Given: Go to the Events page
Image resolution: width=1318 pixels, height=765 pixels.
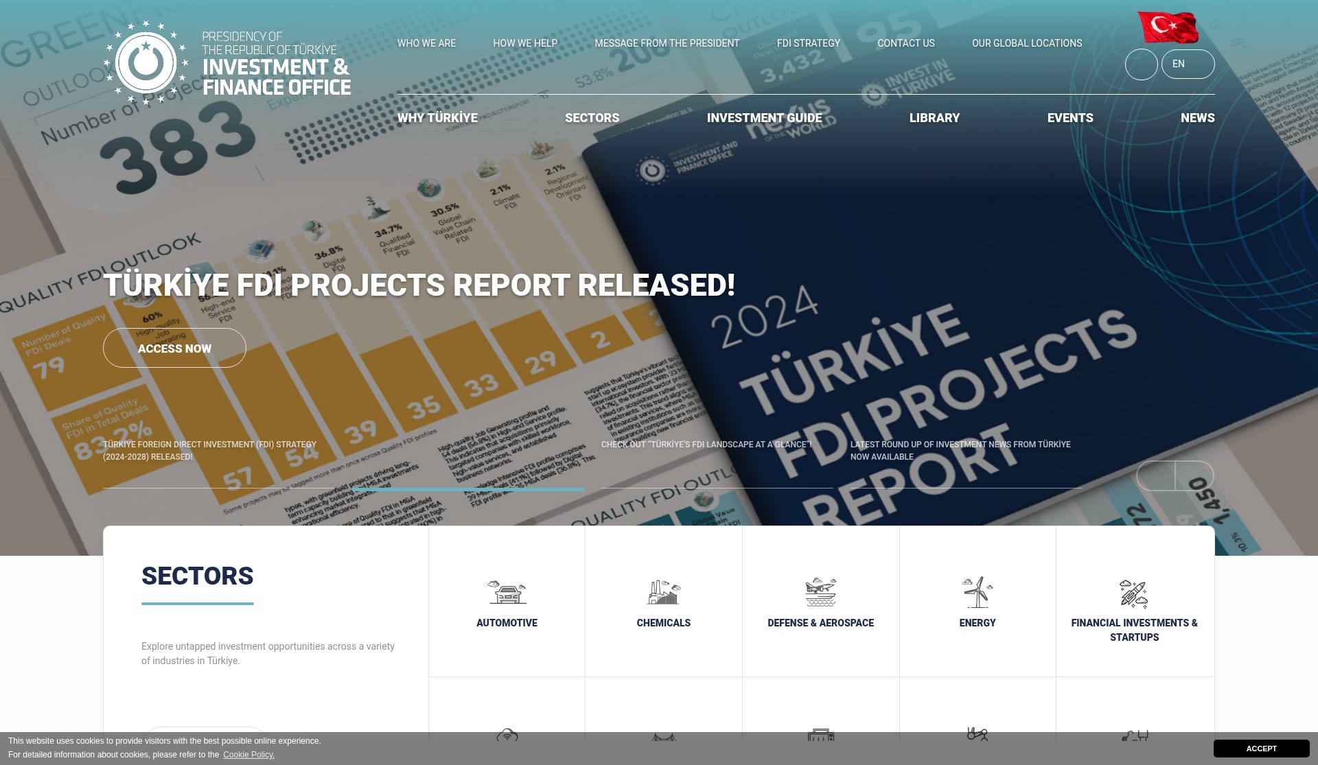Looking at the screenshot, I should click(1070, 118).
